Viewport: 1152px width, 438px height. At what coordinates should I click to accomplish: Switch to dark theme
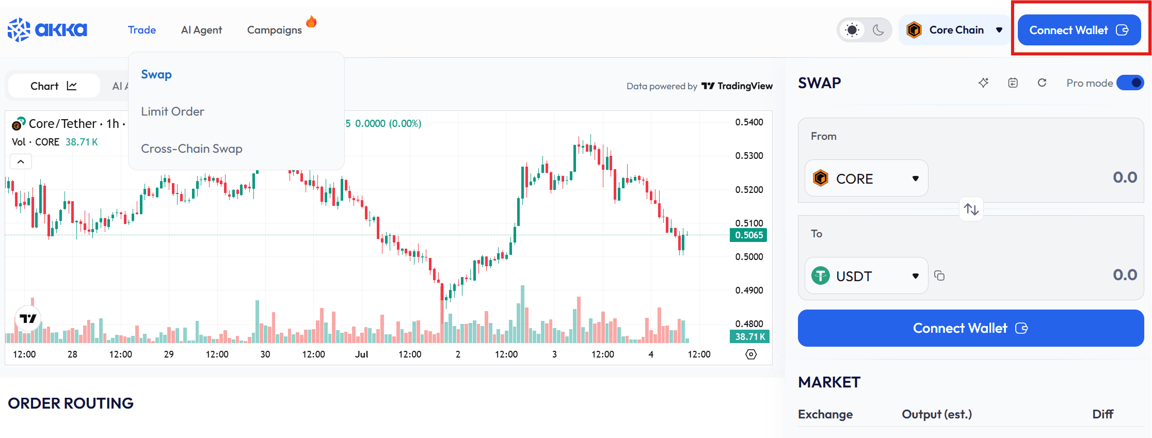tap(878, 30)
